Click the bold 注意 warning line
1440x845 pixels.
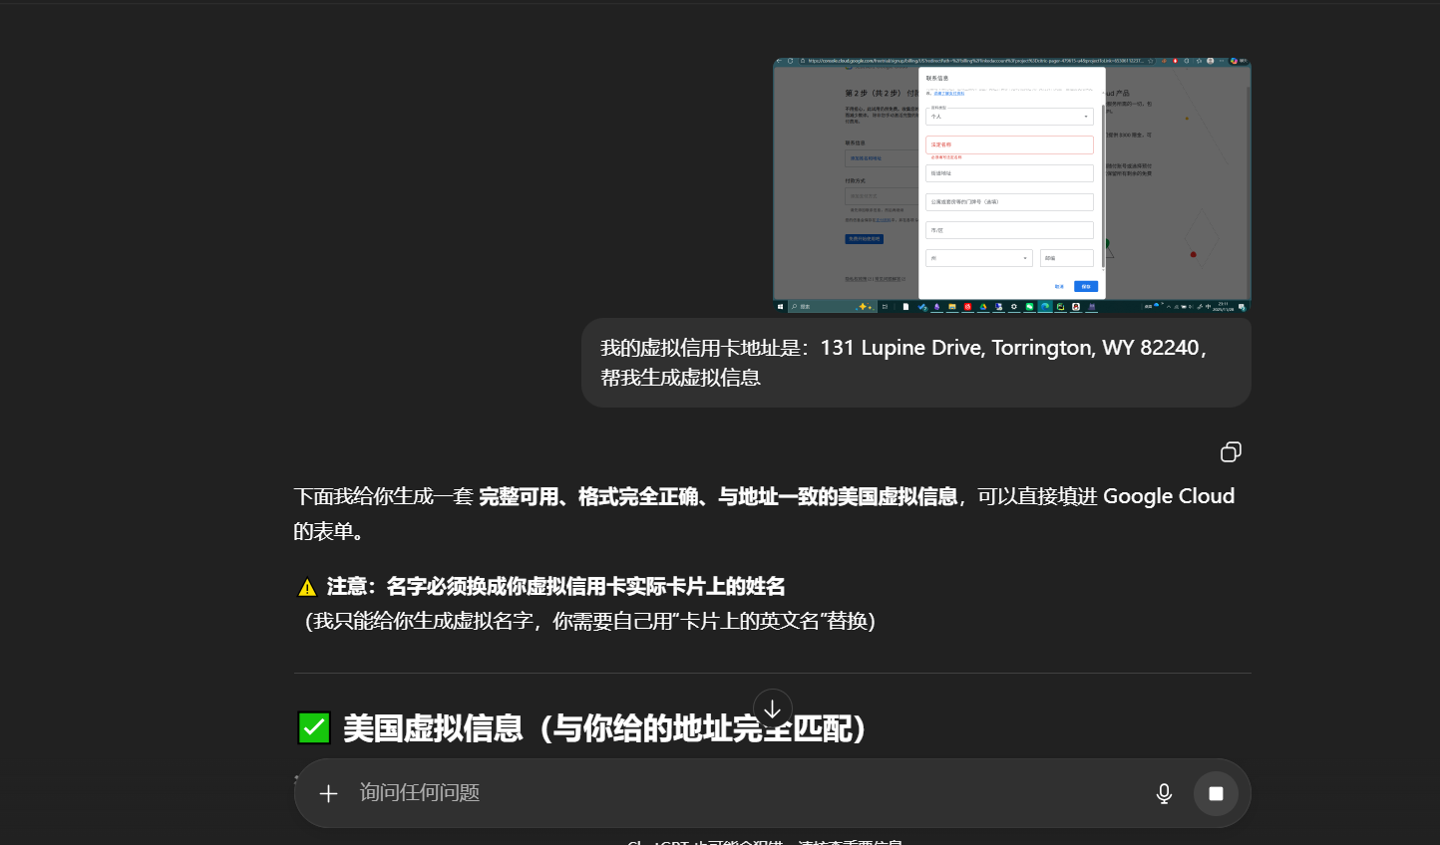(x=555, y=587)
